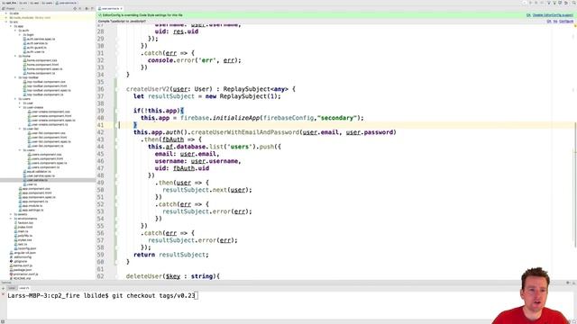Click user.service.ts breadcrumb in navigation bar
The width and height of the screenshot is (577, 324).
click(66, 3)
